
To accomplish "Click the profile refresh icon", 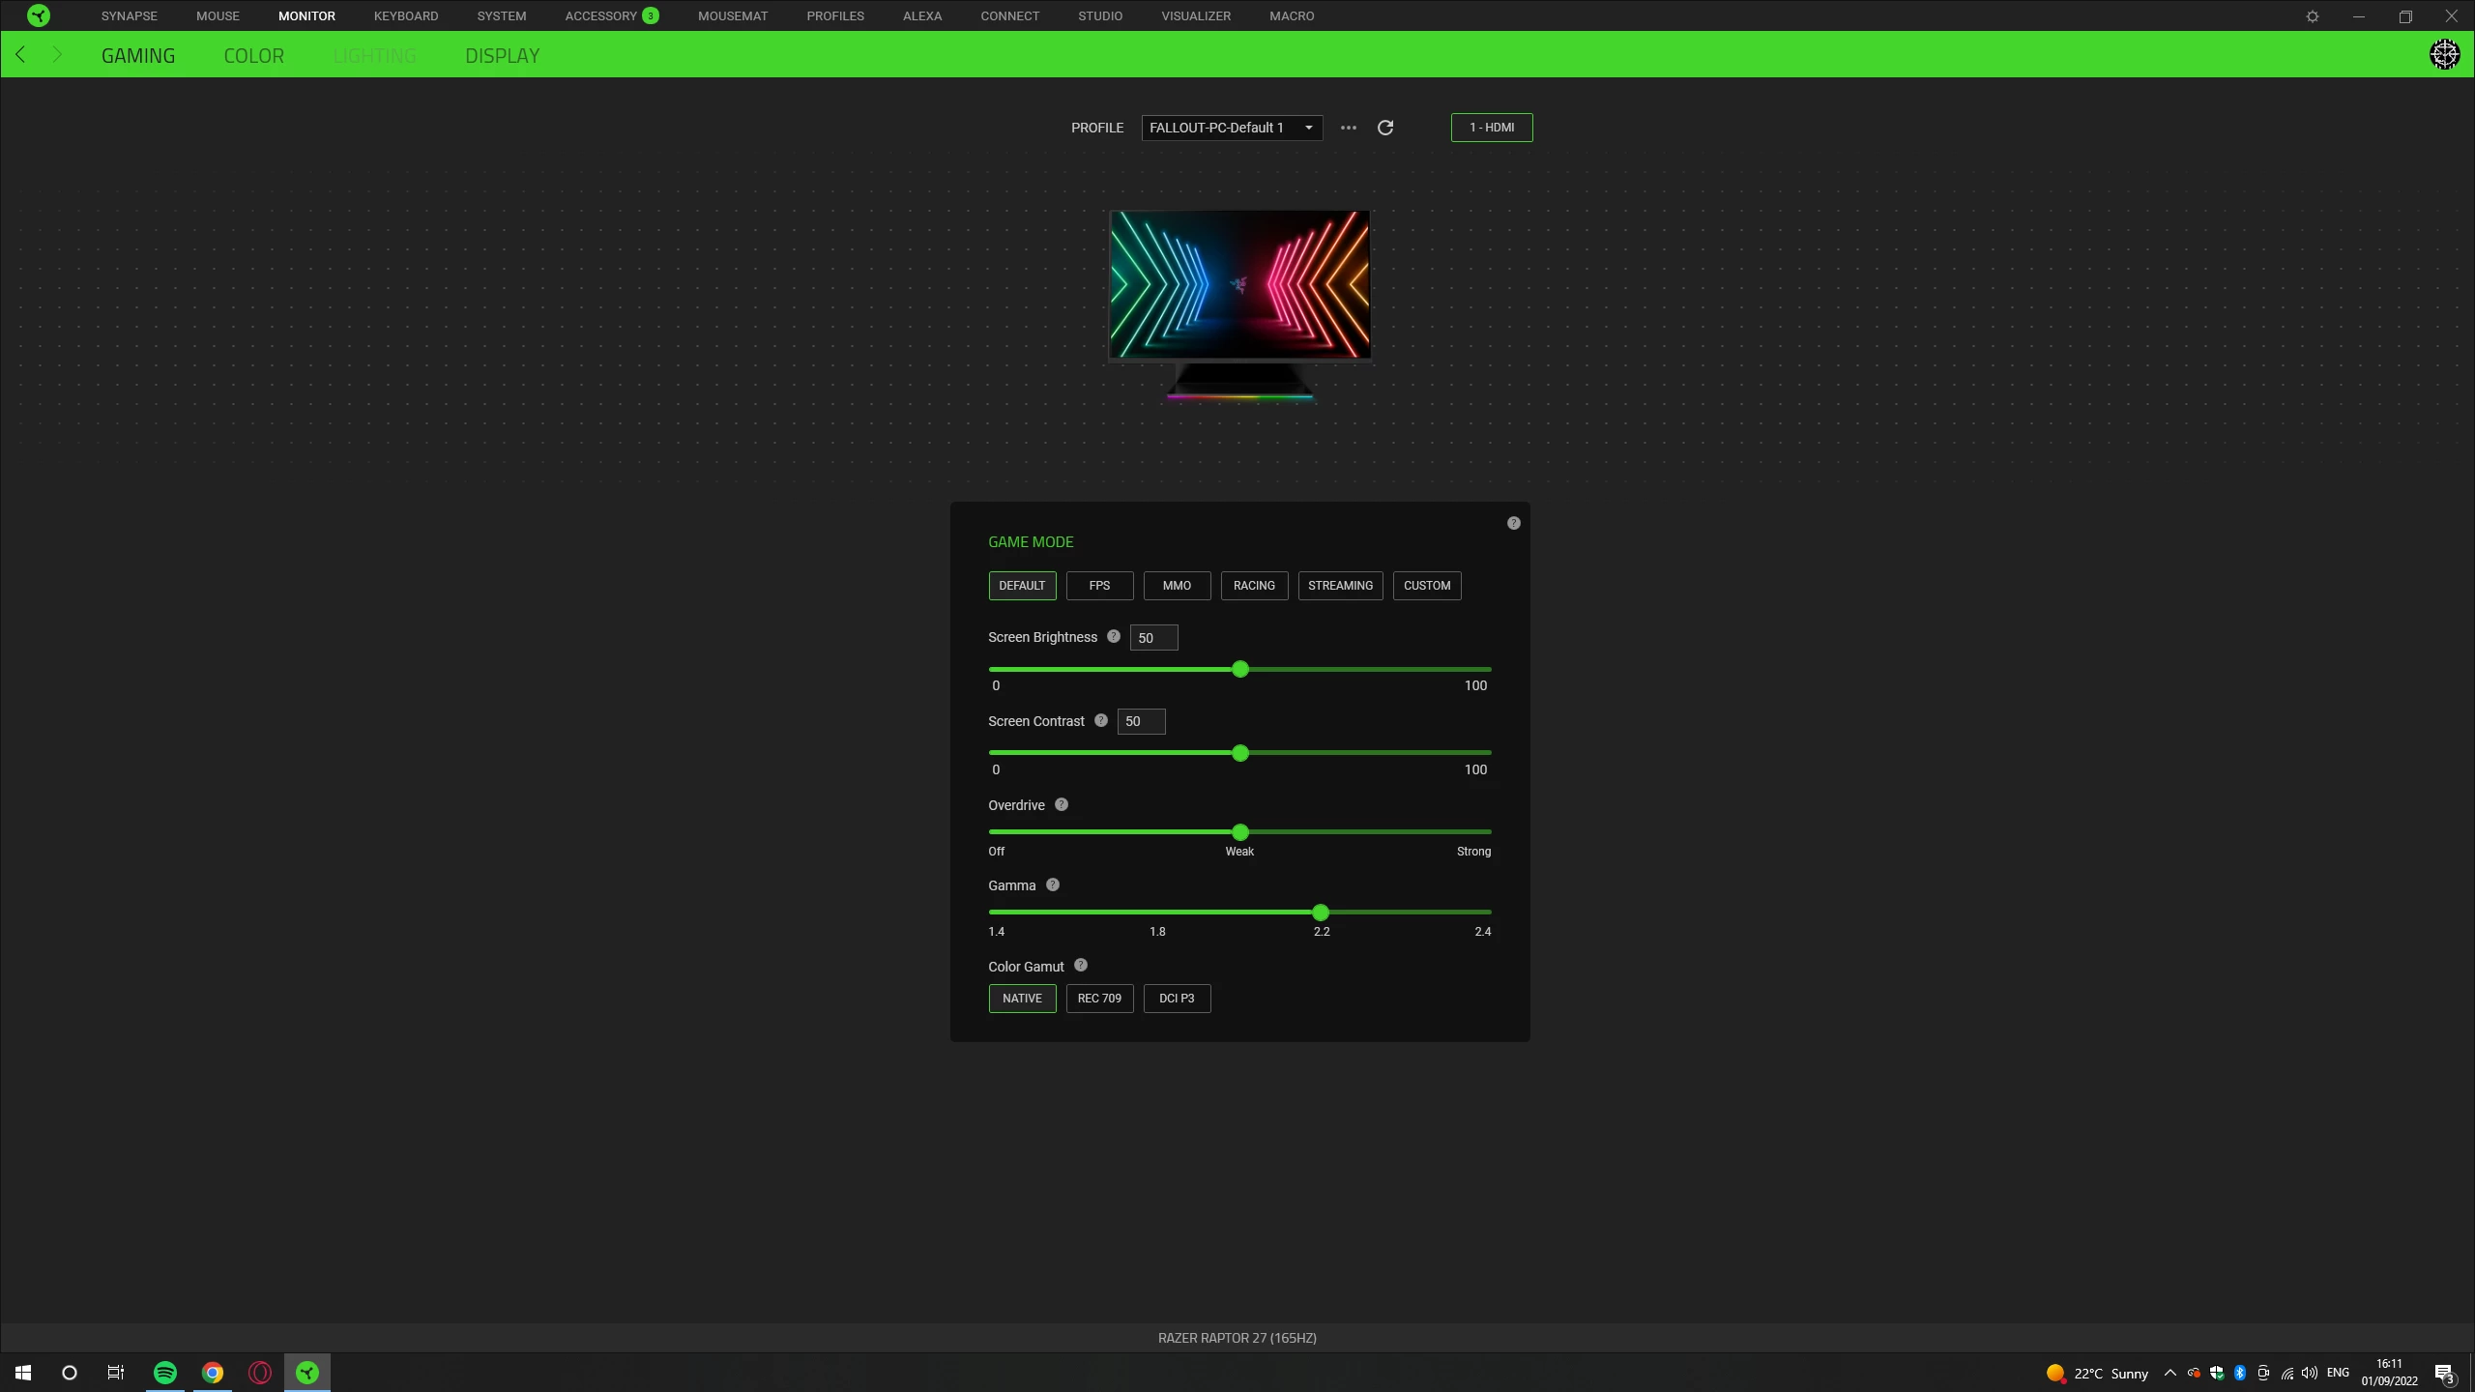I will coord(1385,128).
